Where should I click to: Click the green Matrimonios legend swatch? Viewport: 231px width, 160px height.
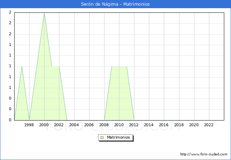click(x=102, y=138)
